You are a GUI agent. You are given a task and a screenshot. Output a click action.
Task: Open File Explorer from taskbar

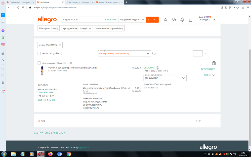pyautogui.click(x=13, y=154)
